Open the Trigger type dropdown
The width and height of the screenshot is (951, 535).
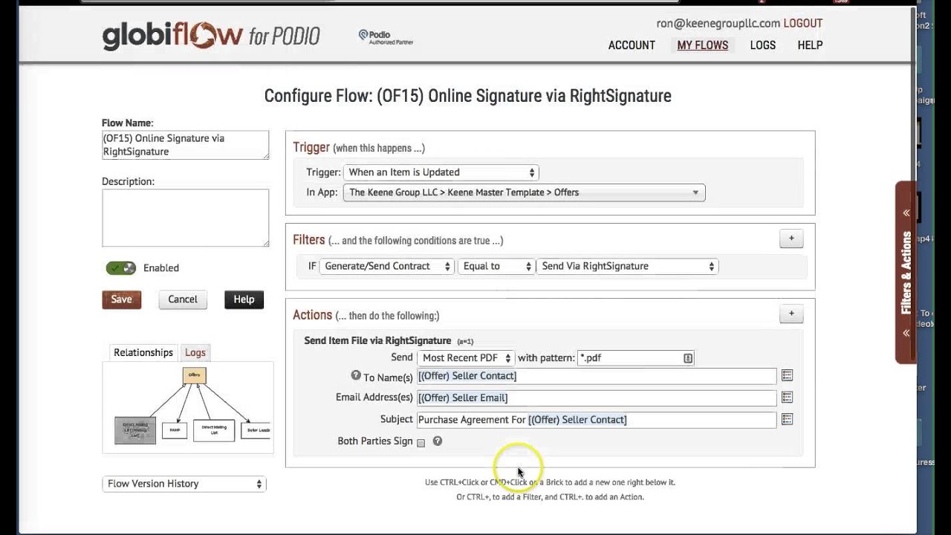pyautogui.click(x=441, y=172)
